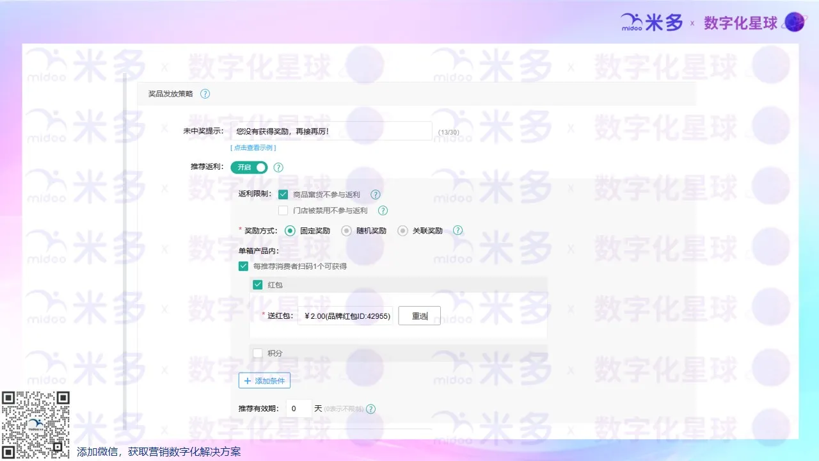Click the user avatar in the top-right corner
The width and height of the screenshot is (819, 461).
tap(794, 22)
